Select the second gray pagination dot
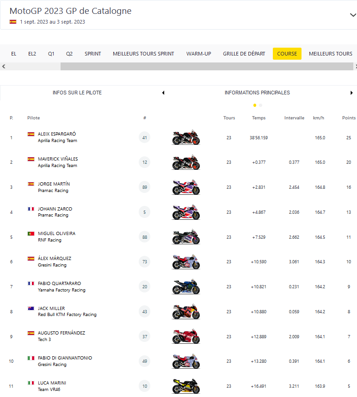Screen dimensions: 357x397 (260, 105)
